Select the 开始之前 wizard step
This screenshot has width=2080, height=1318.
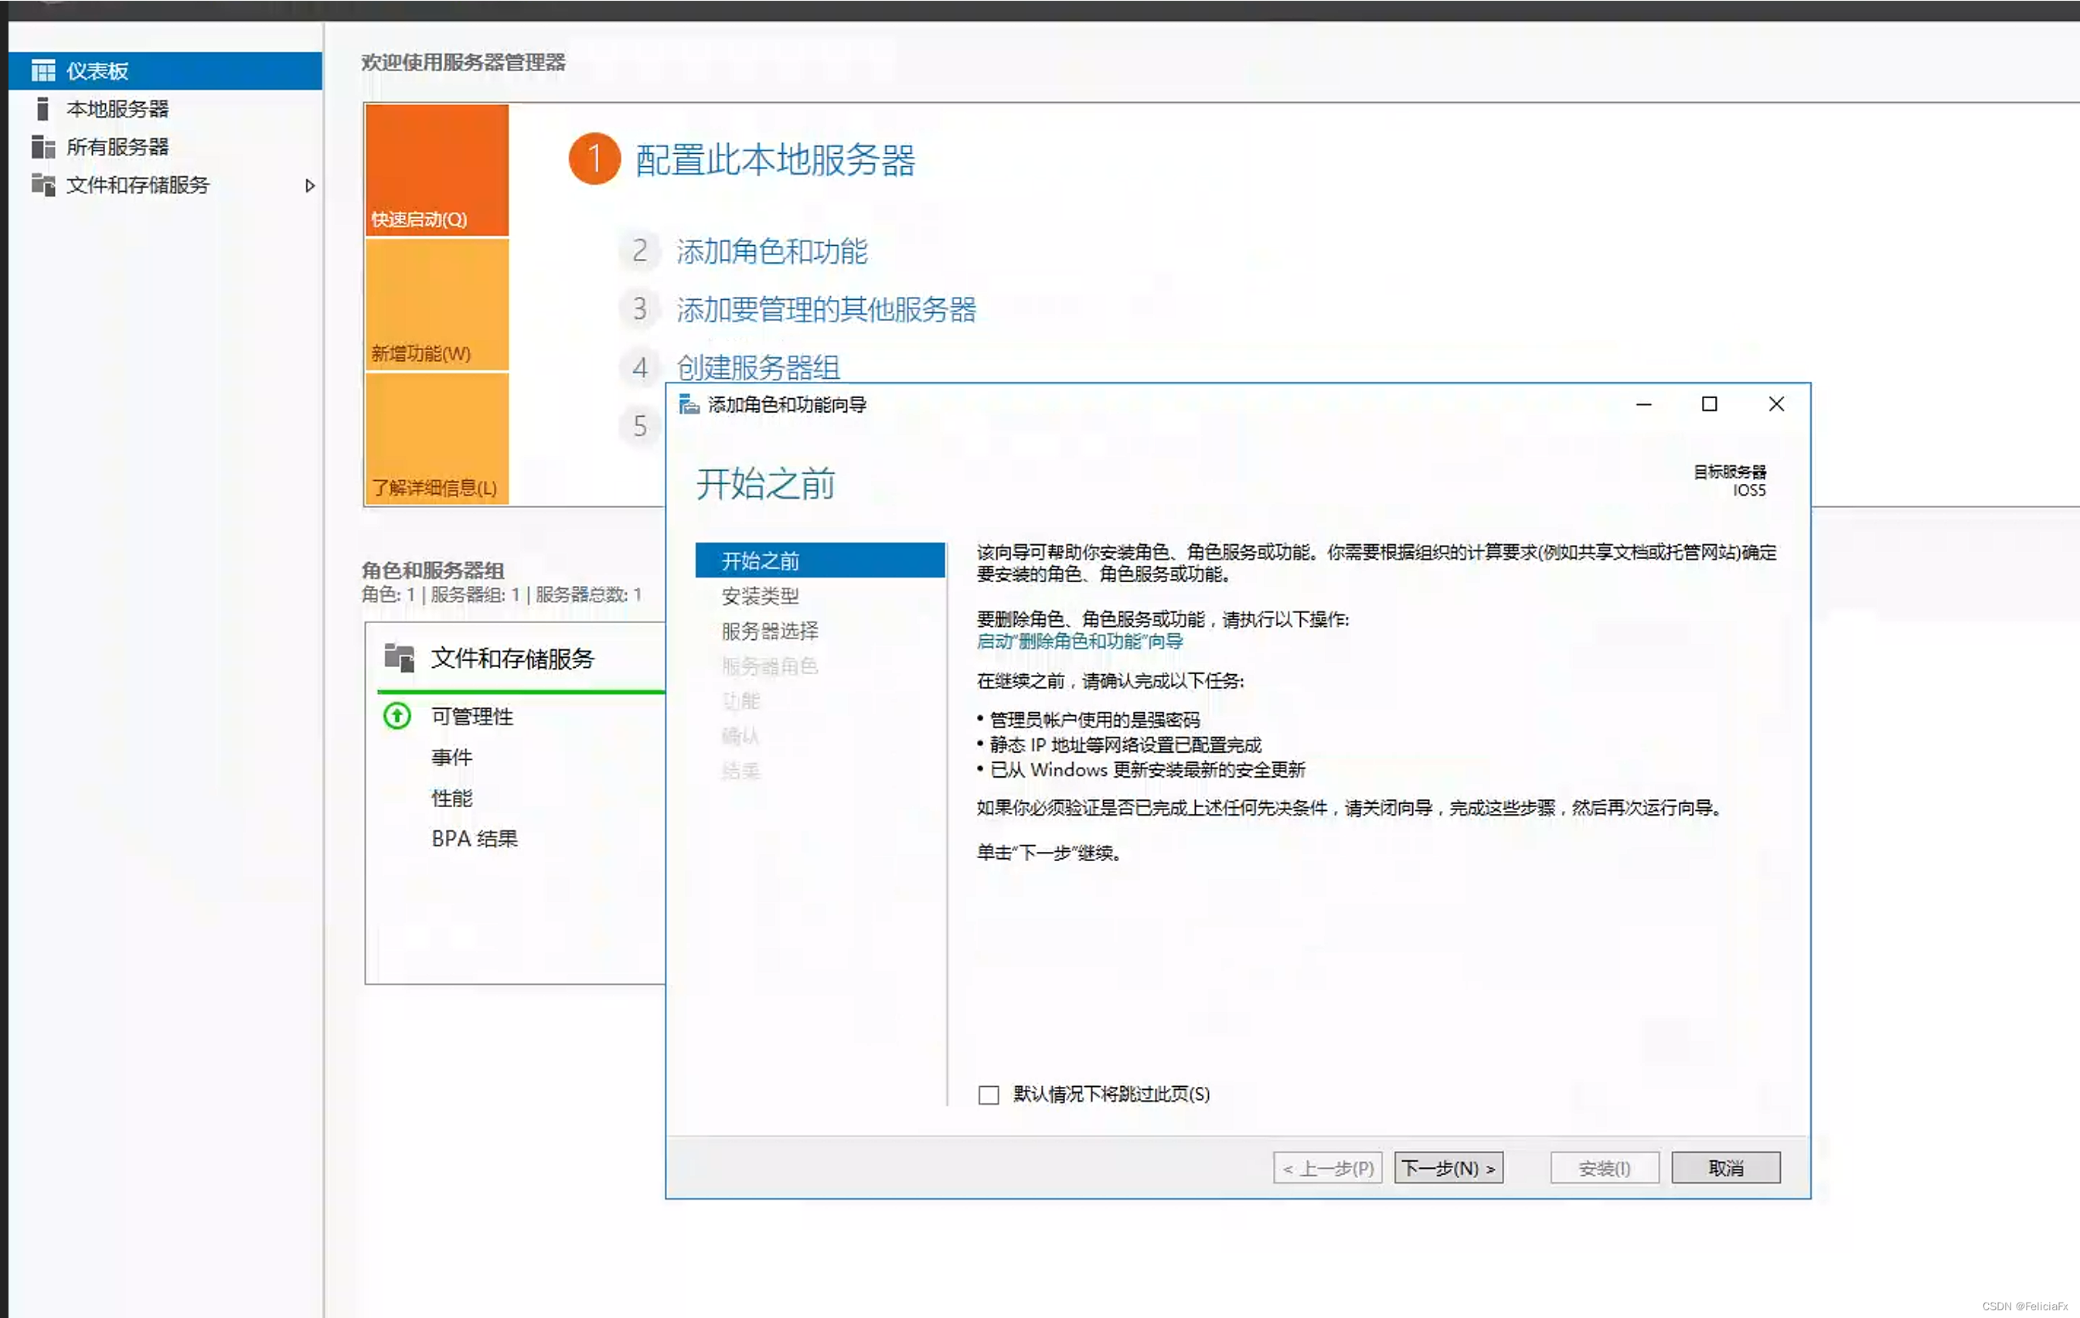pyautogui.click(x=820, y=560)
